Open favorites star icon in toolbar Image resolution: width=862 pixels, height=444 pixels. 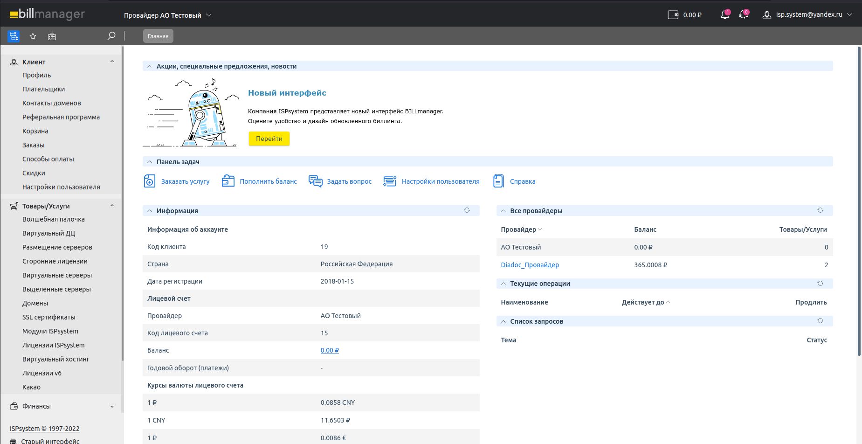click(x=33, y=36)
